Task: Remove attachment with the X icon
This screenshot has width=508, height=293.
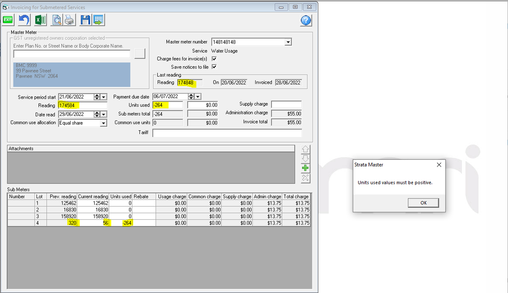Action: pos(305,178)
